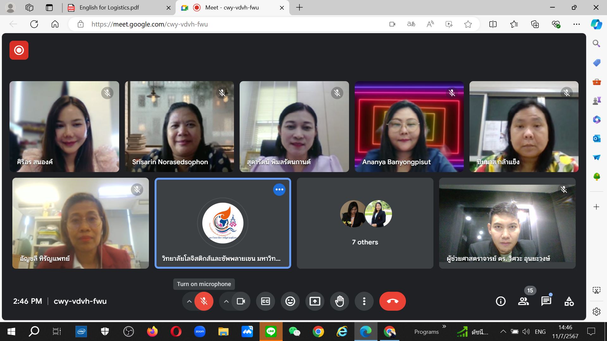Click the red leave call button
This screenshot has width=607, height=341.
tap(392, 301)
